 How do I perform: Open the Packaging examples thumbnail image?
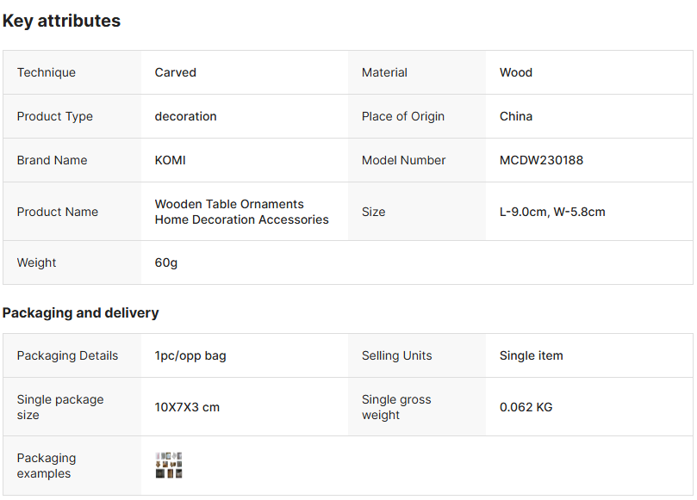(169, 466)
